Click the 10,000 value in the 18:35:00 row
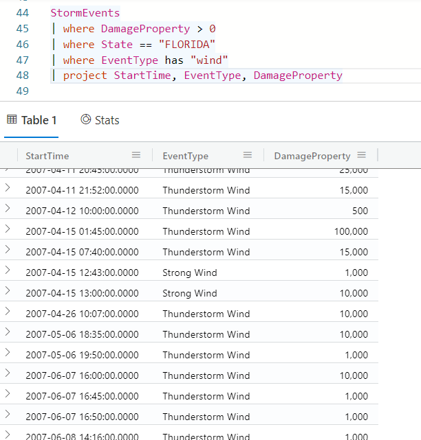 point(354,334)
